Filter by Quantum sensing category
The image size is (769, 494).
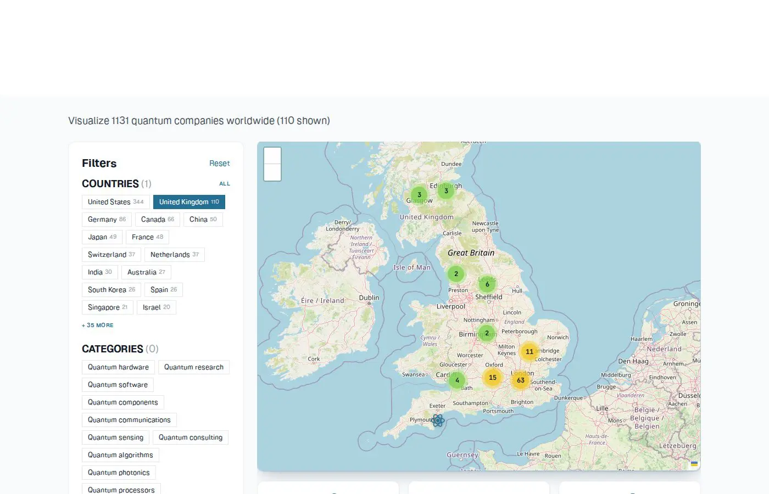pos(115,437)
